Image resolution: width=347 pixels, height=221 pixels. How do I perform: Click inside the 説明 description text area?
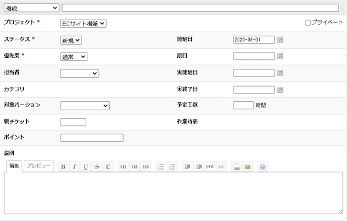173,193
